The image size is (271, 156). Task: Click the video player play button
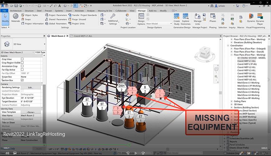136,153
